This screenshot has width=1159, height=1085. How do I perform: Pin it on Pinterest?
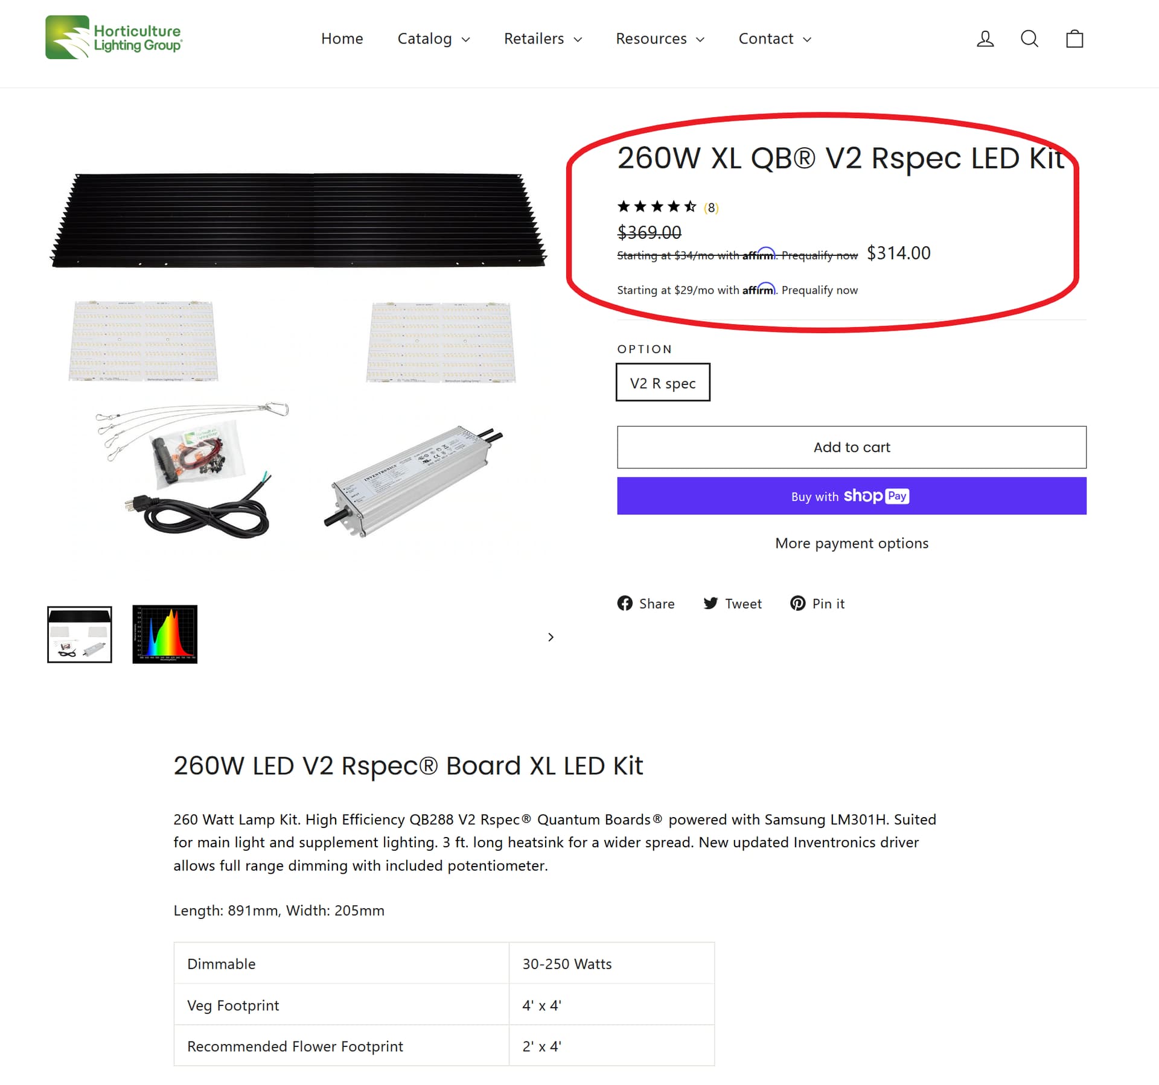(817, 603)
